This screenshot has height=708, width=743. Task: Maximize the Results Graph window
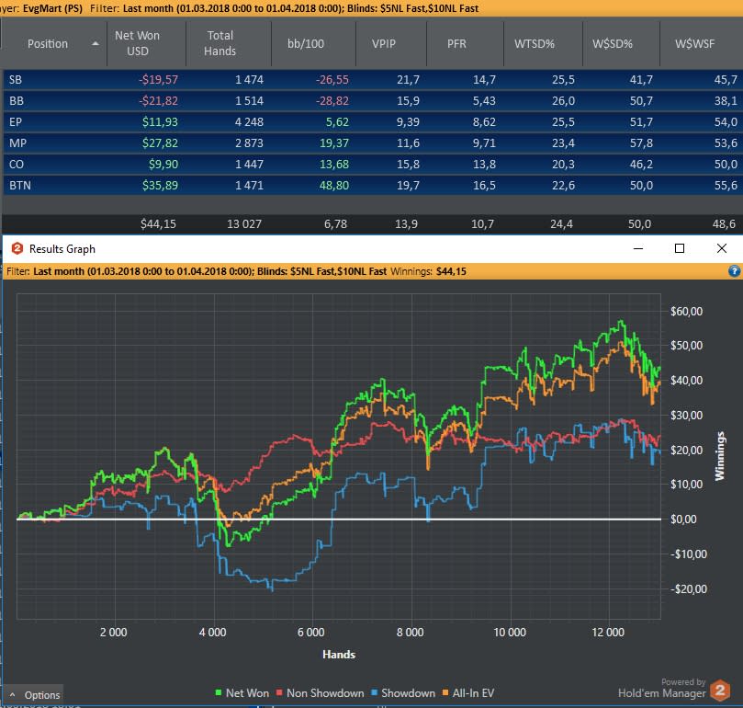coord(680,248)
